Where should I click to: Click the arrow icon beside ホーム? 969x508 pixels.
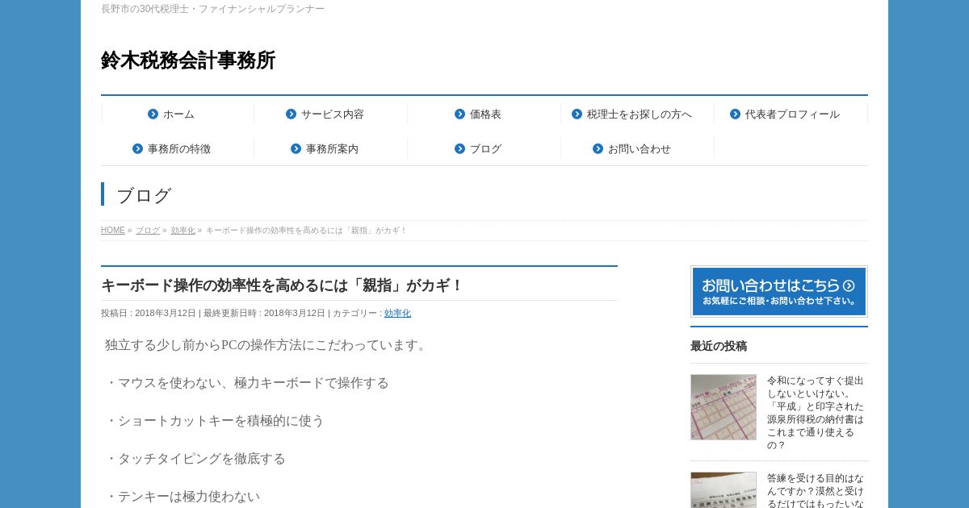click(153, 115)
